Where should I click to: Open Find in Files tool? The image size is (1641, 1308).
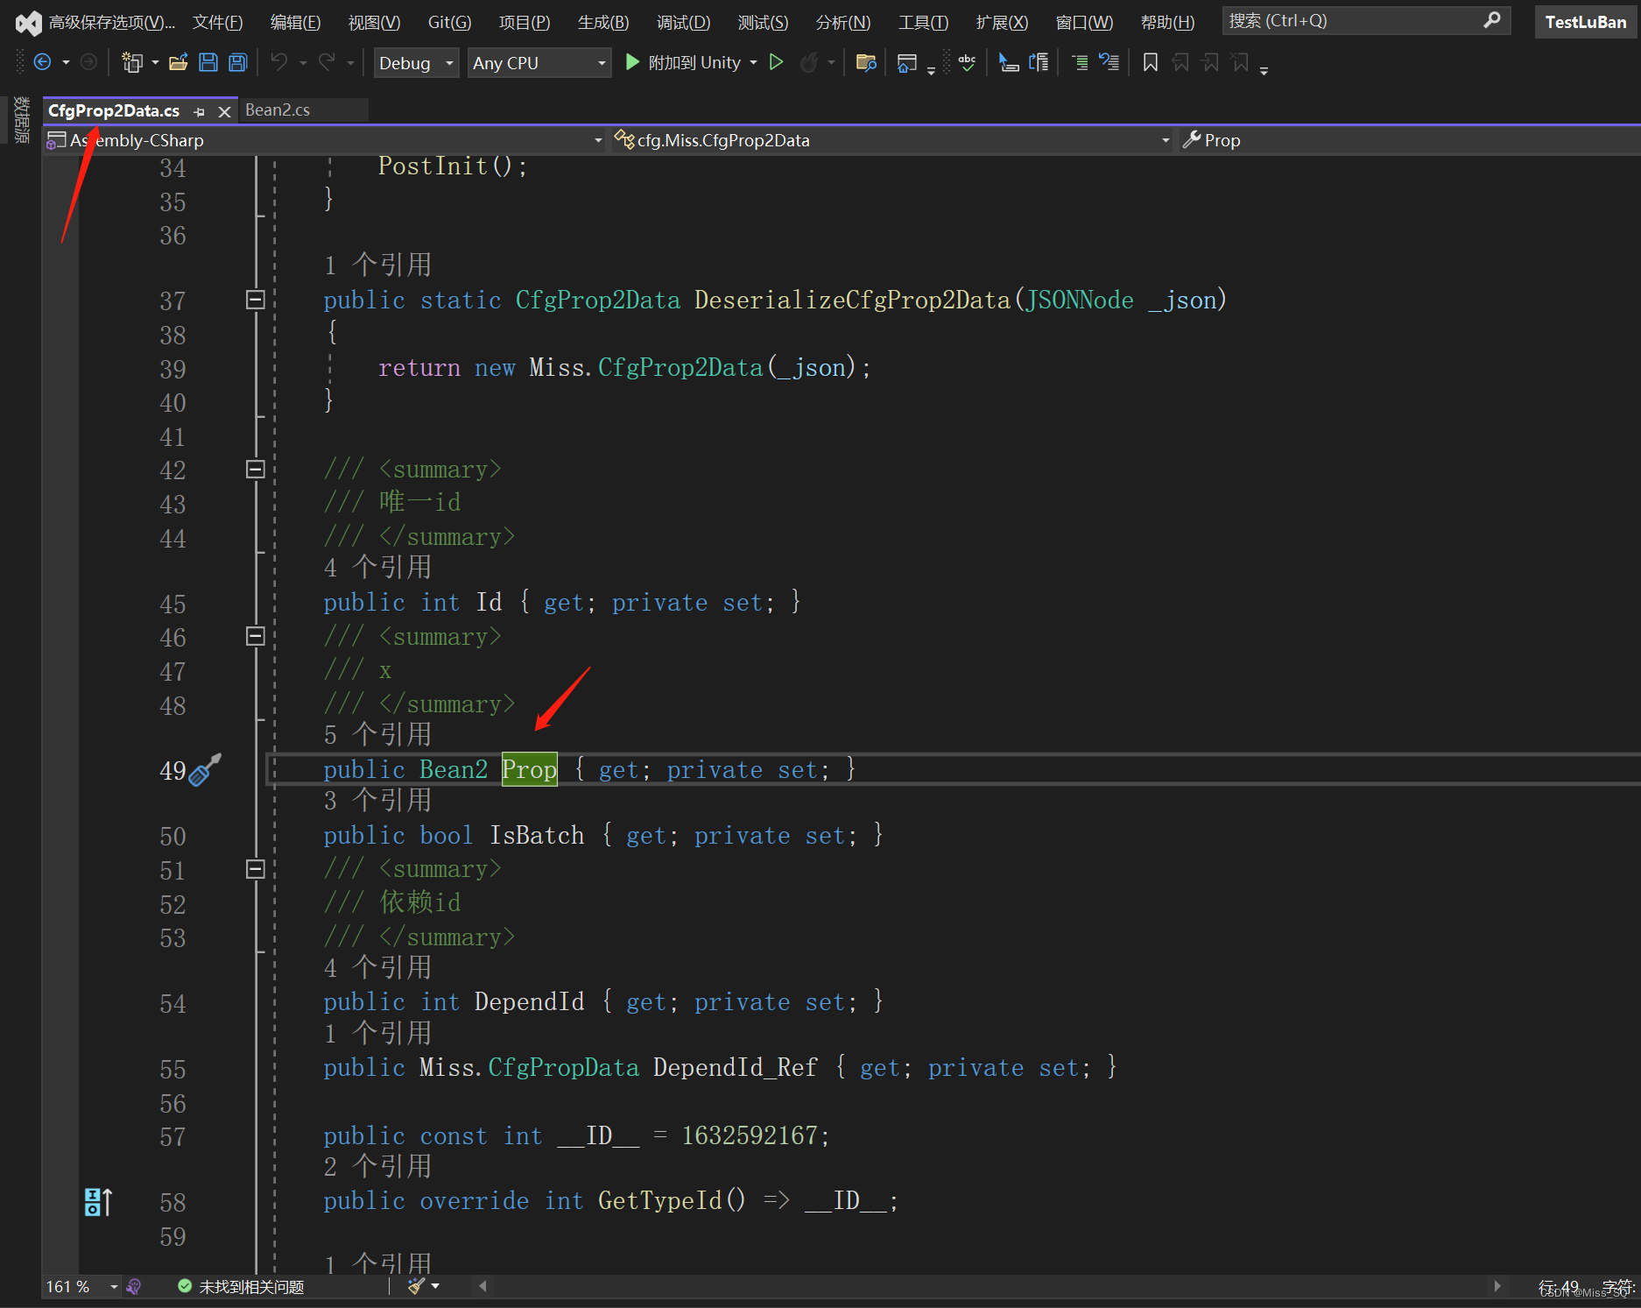point(866,62)
